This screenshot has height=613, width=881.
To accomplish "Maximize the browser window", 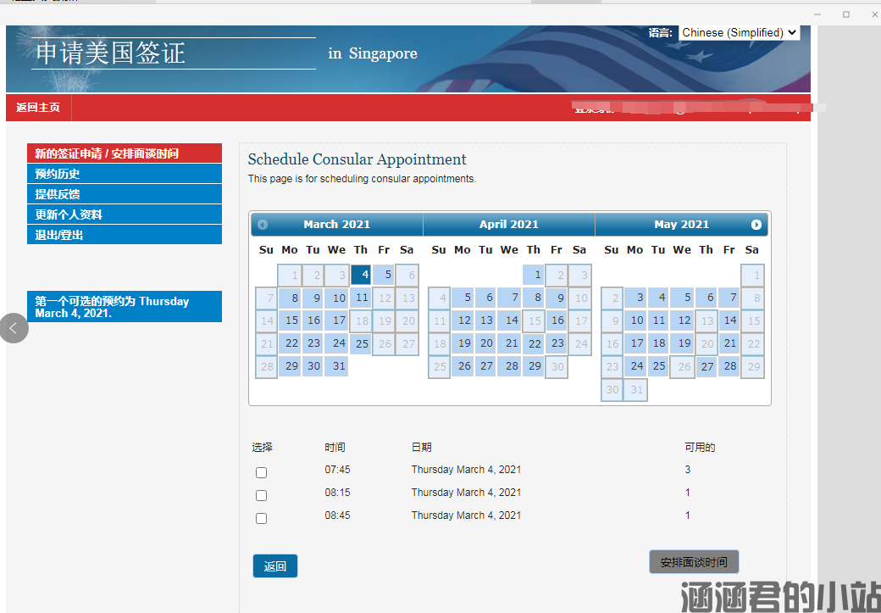I will point(845,14).
